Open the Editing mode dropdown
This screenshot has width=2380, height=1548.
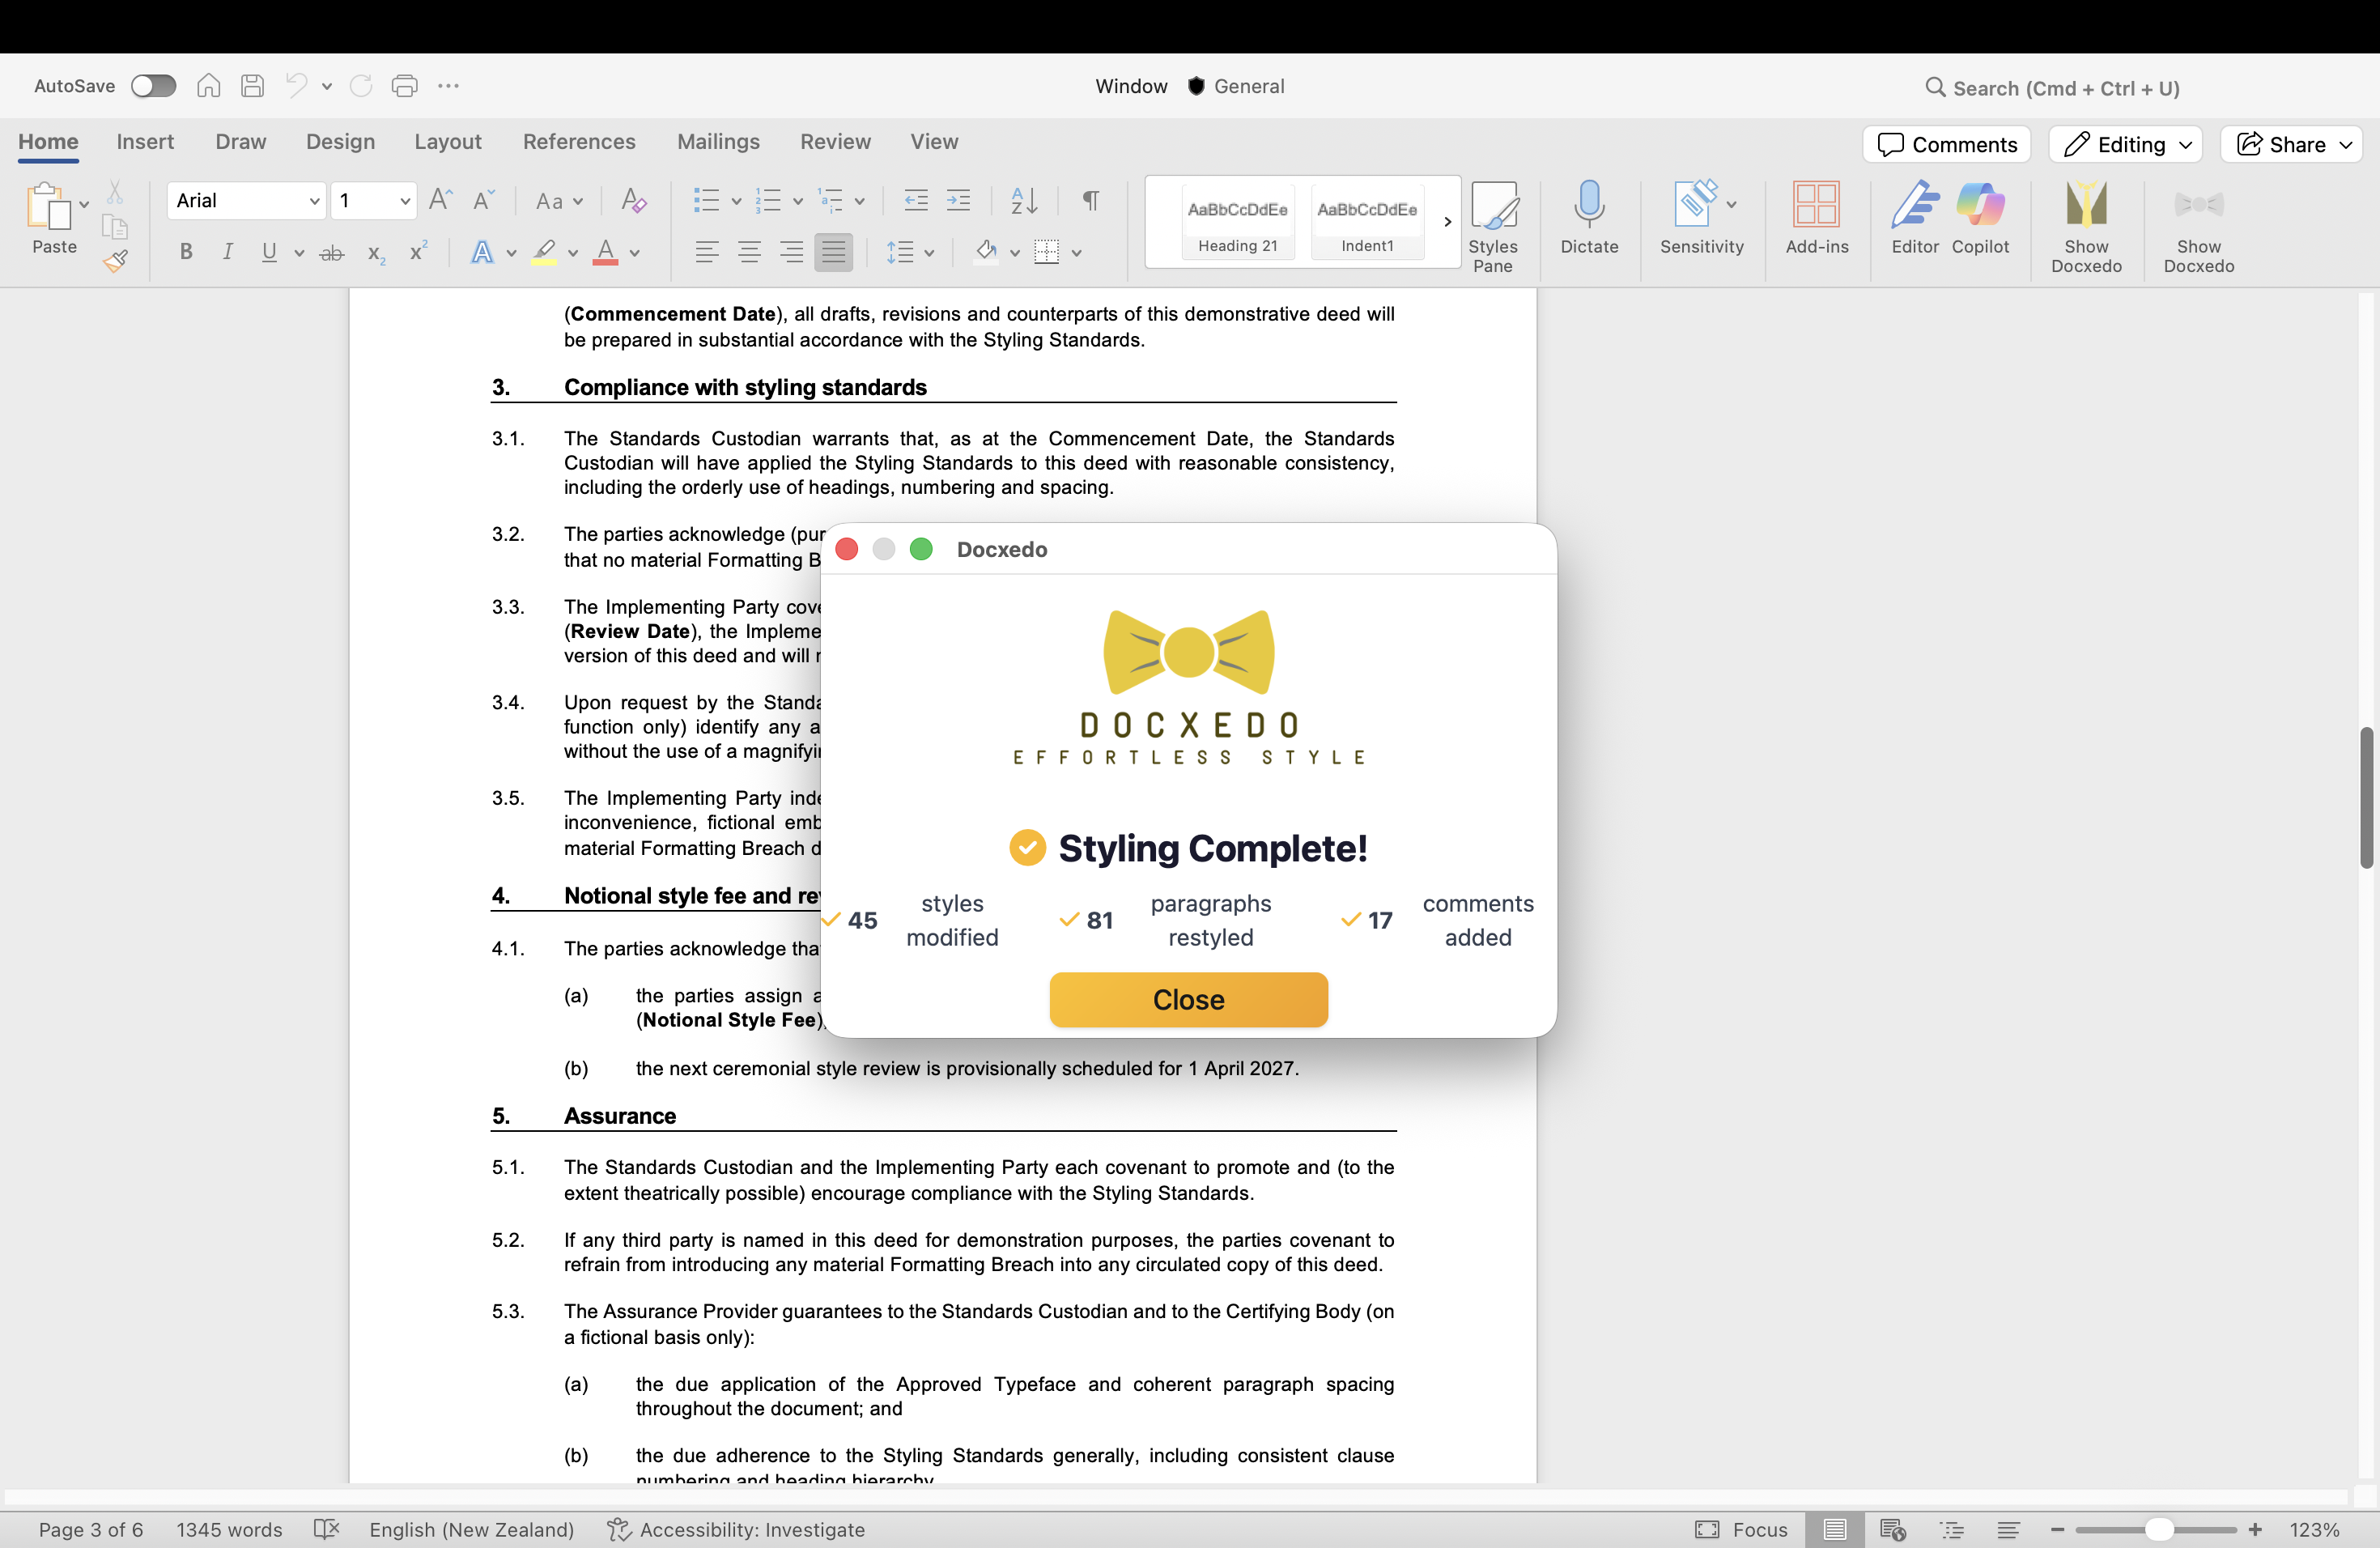(2125, 144)
